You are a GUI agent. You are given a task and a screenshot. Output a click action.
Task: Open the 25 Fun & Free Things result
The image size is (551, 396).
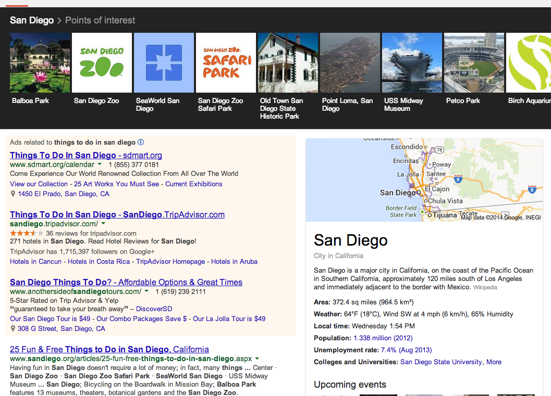point(109,349)
